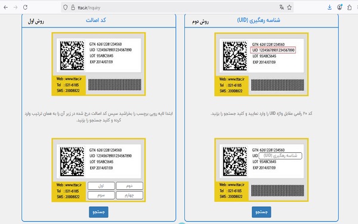Click red-outlined UID number on sample label
358x224 pixels.
point(273,50)
